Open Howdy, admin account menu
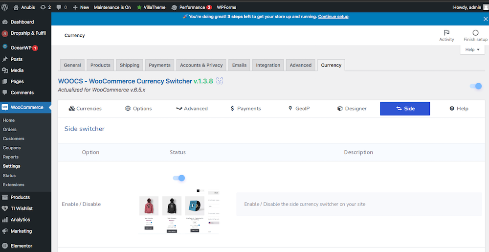The image size is (489, 252). pyautogui.click(x=470, y=7)
